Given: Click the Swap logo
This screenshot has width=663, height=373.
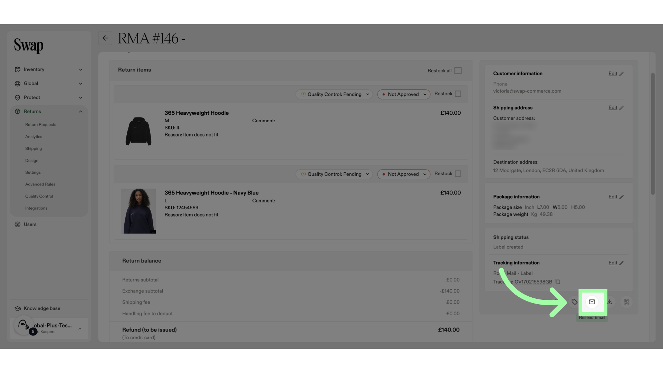Looking at the screenshot, I should point(29,46).
